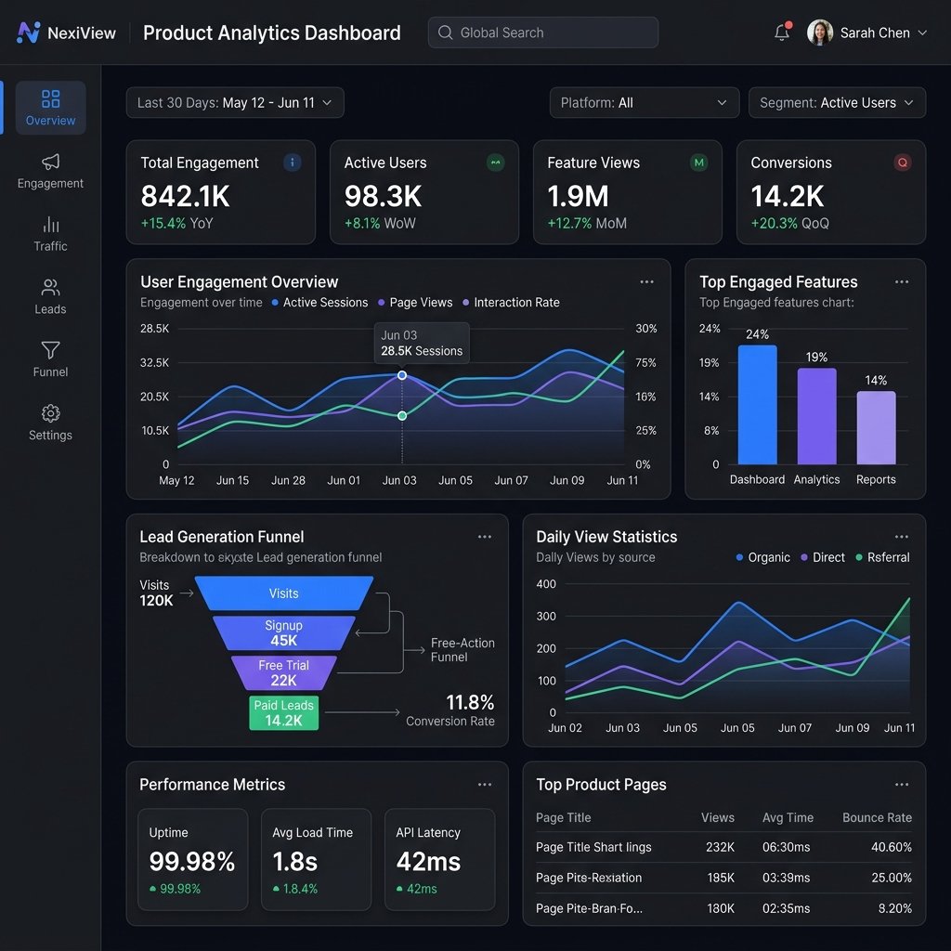Viewport: 951px width, 951px height.
Task: Click Sarah Chen's avatar photo
Action: point(819,33)
